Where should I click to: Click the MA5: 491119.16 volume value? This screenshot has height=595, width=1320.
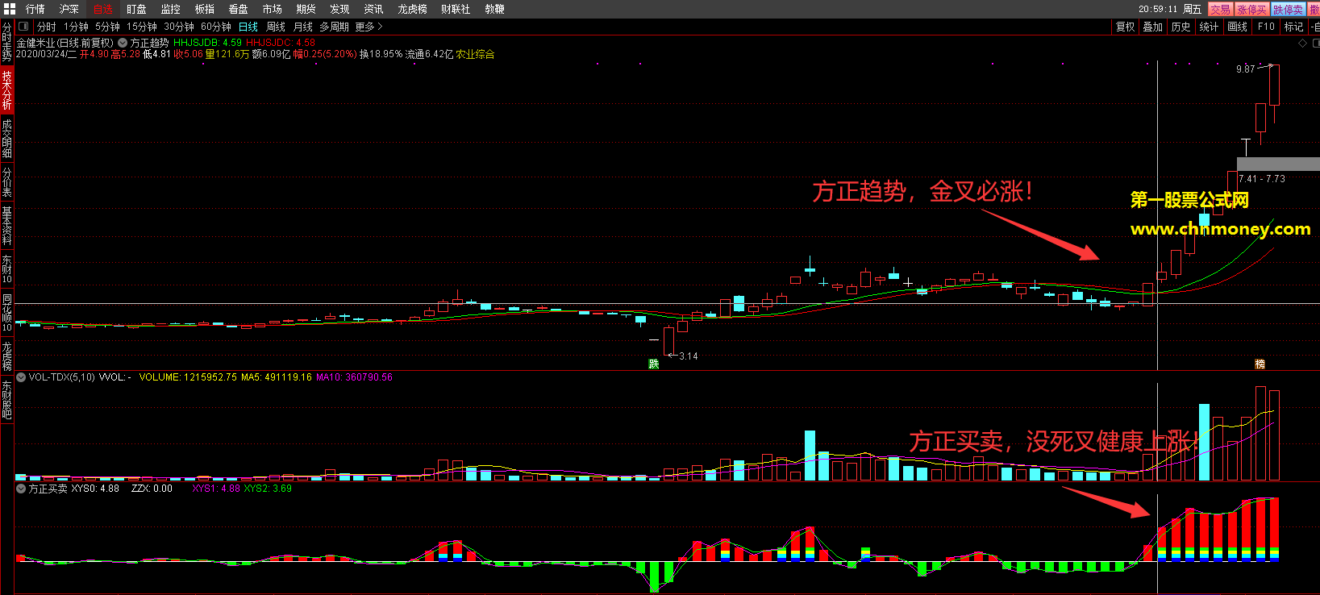[x=277, y=377]
